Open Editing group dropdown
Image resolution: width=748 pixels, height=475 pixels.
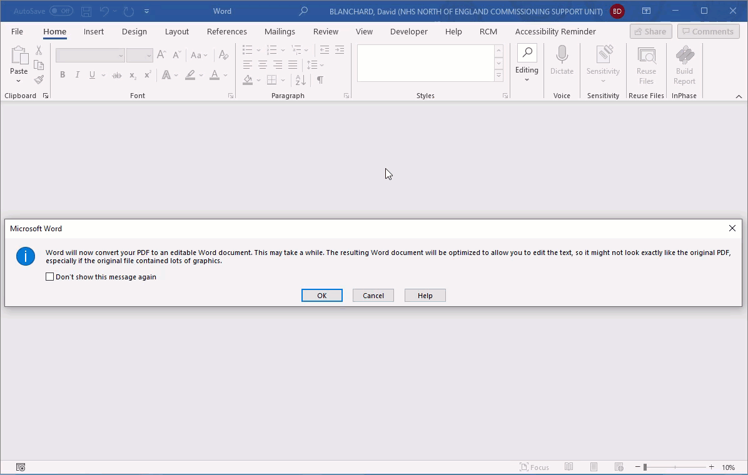point(527,79)
